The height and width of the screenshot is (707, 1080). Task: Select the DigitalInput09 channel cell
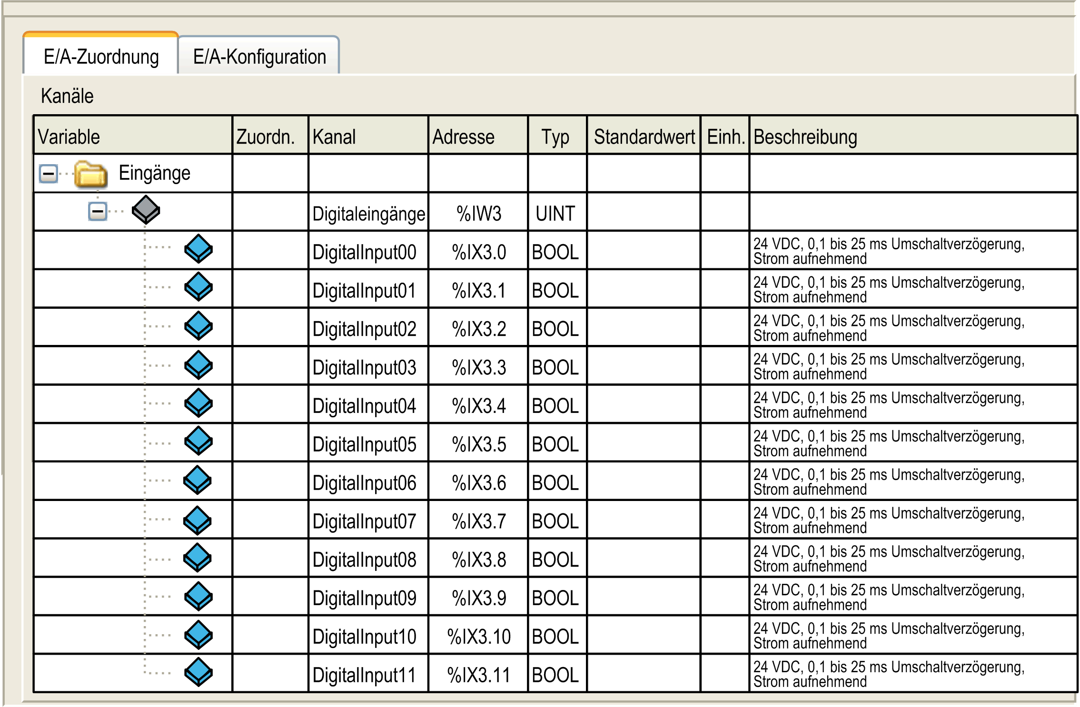[368, 597]
